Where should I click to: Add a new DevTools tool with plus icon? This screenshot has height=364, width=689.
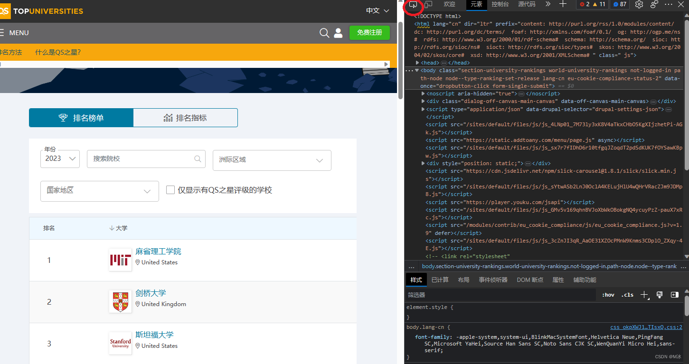563,4
